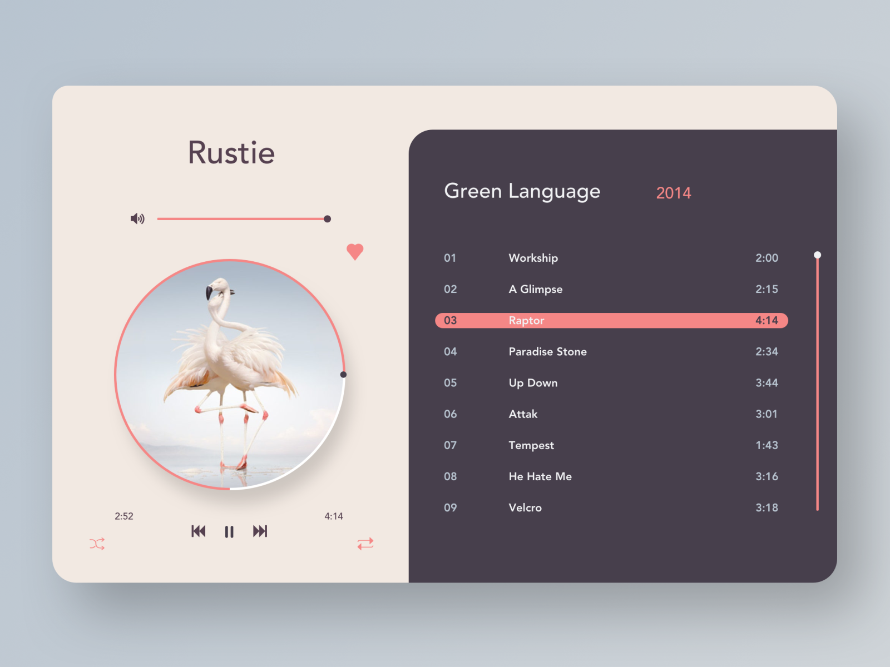Screen dimensions: 890x667
Task: Enable shuffle playback mode
Action: click(x=97, y=544)
